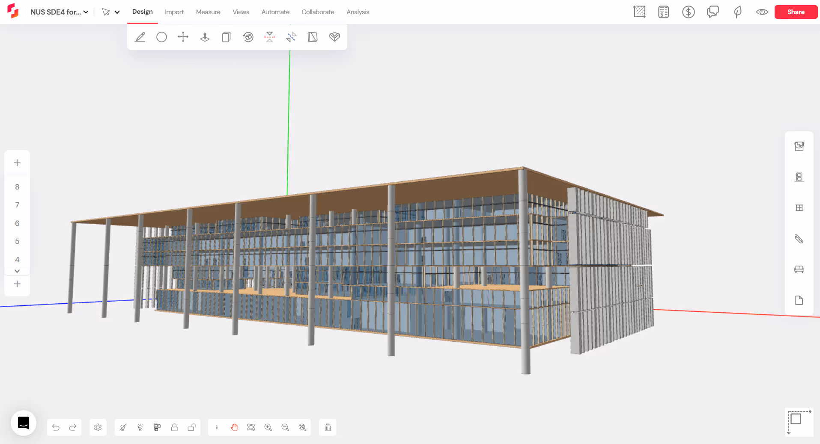Zoom in with magnifier plus
Viewport: 820px width, 444px height.
click(268, 427)
